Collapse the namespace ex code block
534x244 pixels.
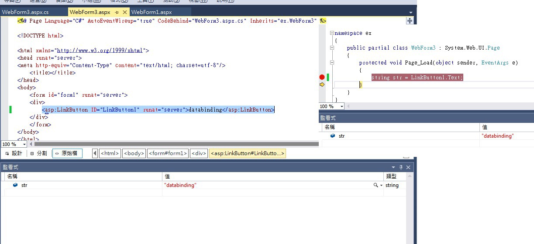332,33
